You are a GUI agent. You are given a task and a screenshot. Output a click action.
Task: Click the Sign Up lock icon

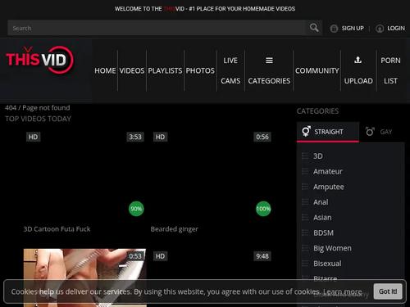pos(334,29)
